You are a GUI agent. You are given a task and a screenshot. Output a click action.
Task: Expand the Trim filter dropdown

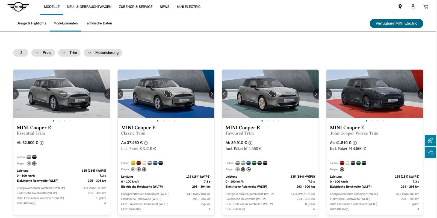(x=69, y=53)
